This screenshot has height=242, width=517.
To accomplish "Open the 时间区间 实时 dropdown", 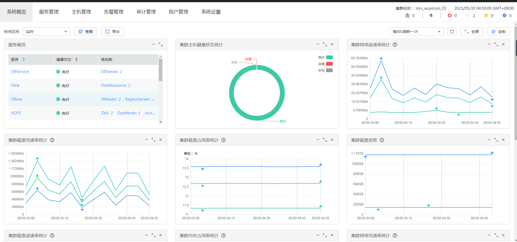I will [46, 32].
